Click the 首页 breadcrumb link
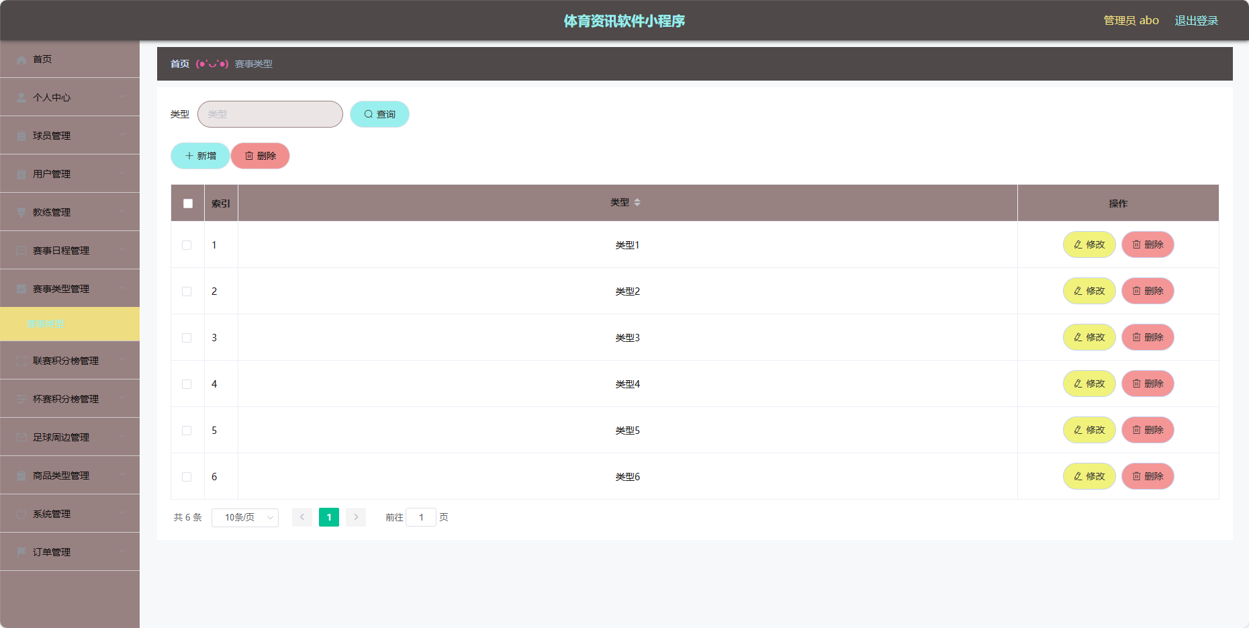1249x628 pixels. (180, 64)
